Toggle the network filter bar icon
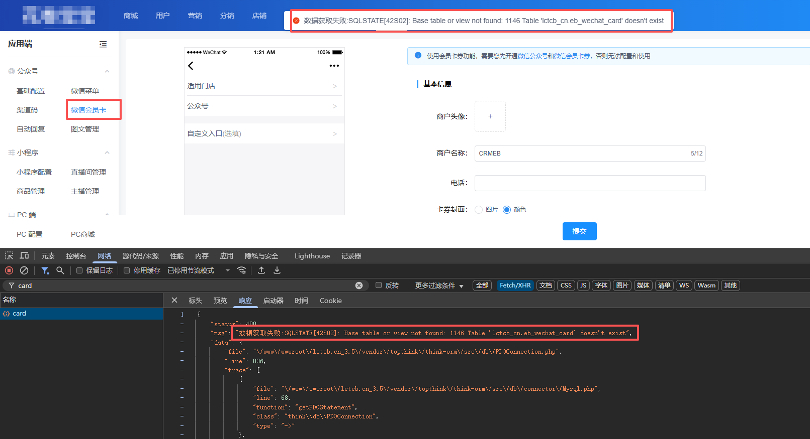The height and width of the screenshot is (439, 810). (x=45, y=270)
